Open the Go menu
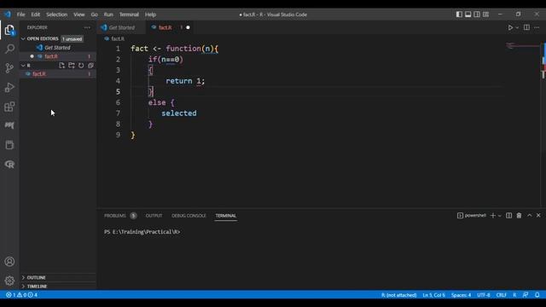The width and height of the screenshot is (546, 307). pyautogui.click(x=95, y=14)
